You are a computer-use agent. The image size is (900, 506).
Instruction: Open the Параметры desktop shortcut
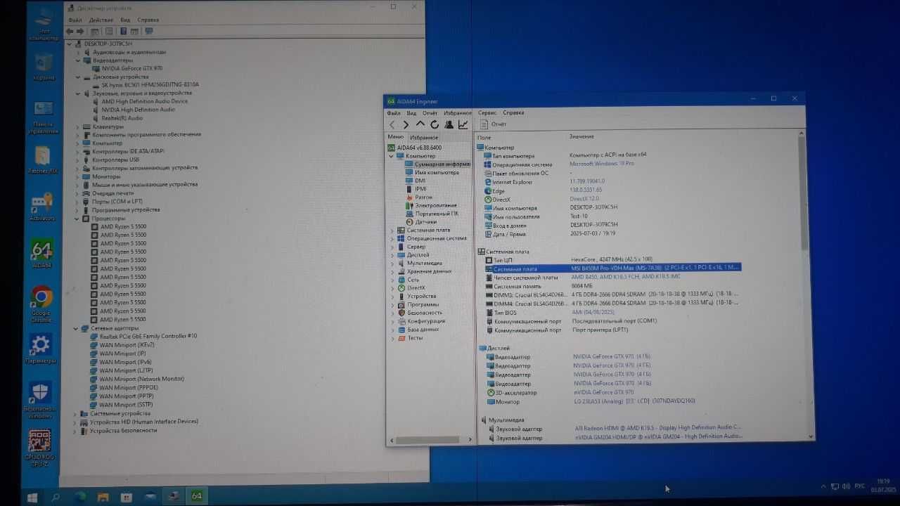40,349
